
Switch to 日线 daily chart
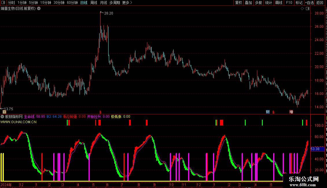coord(84,3)
